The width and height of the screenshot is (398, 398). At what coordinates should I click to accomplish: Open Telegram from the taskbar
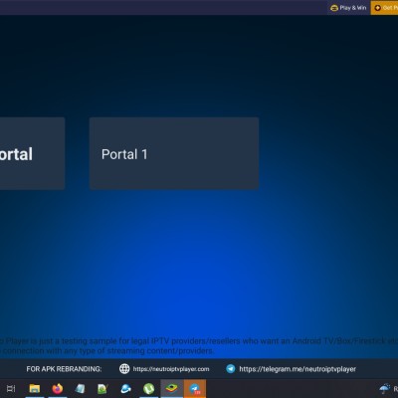pyautogui.click(x=195, y=388)
